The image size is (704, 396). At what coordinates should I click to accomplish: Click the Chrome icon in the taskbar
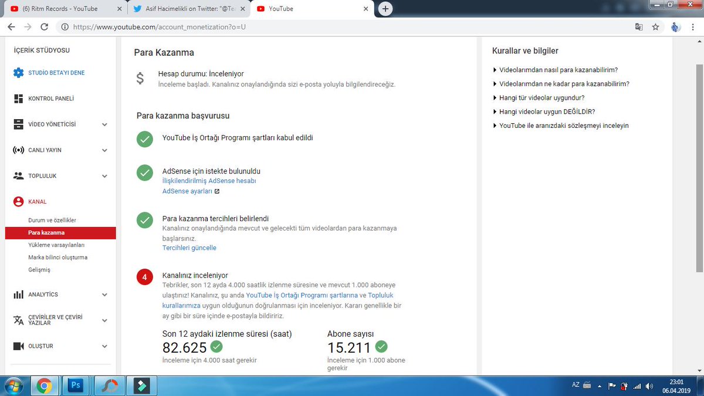[43, 385]
